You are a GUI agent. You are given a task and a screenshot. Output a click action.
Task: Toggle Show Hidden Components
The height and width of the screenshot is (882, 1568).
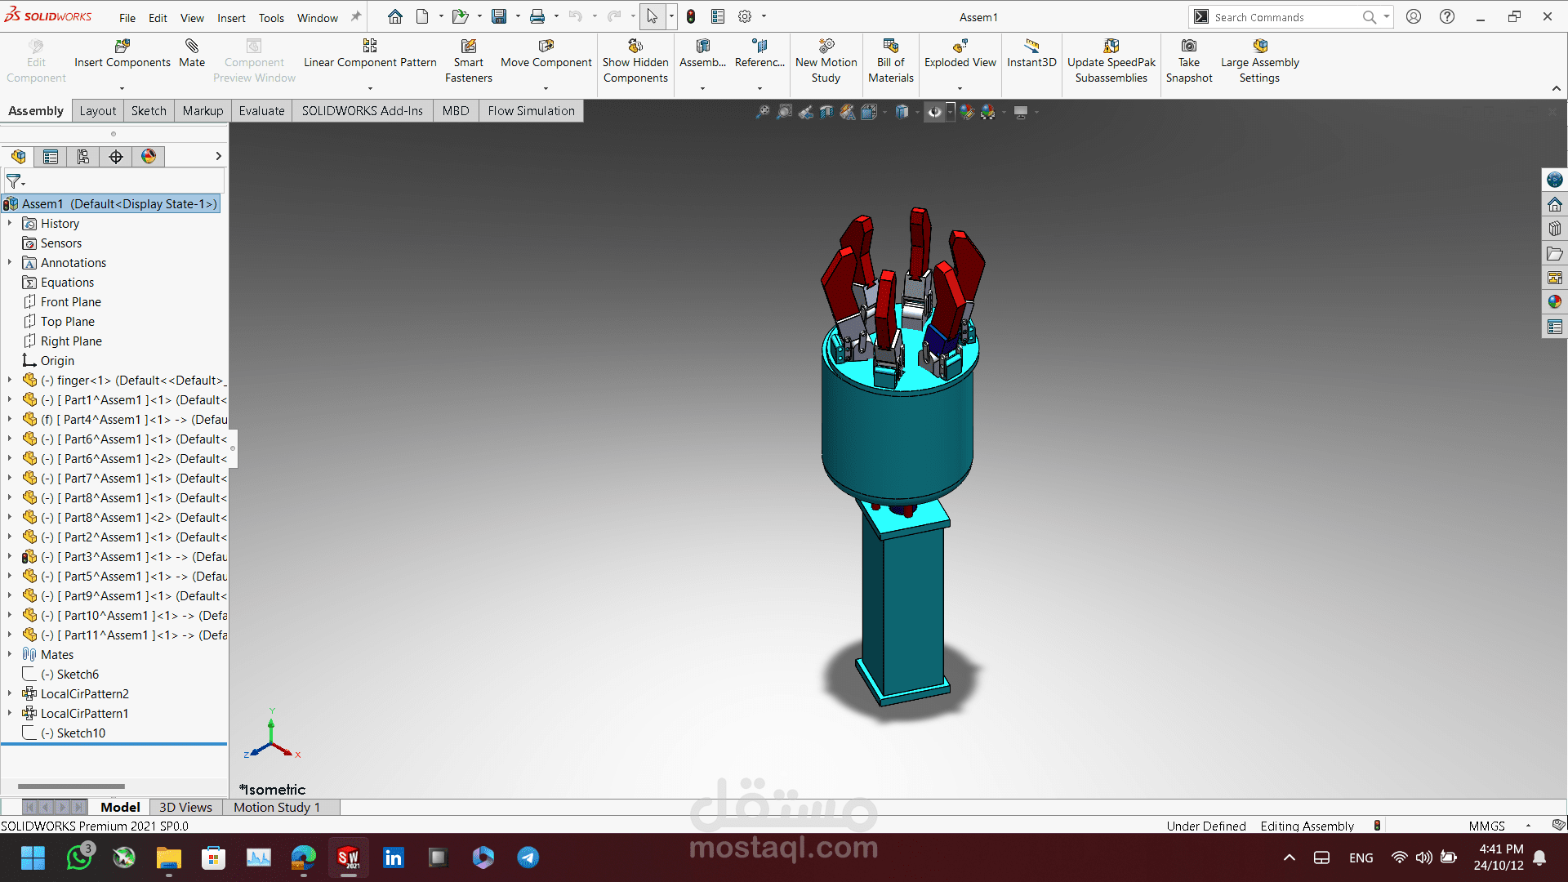(635, 47)
